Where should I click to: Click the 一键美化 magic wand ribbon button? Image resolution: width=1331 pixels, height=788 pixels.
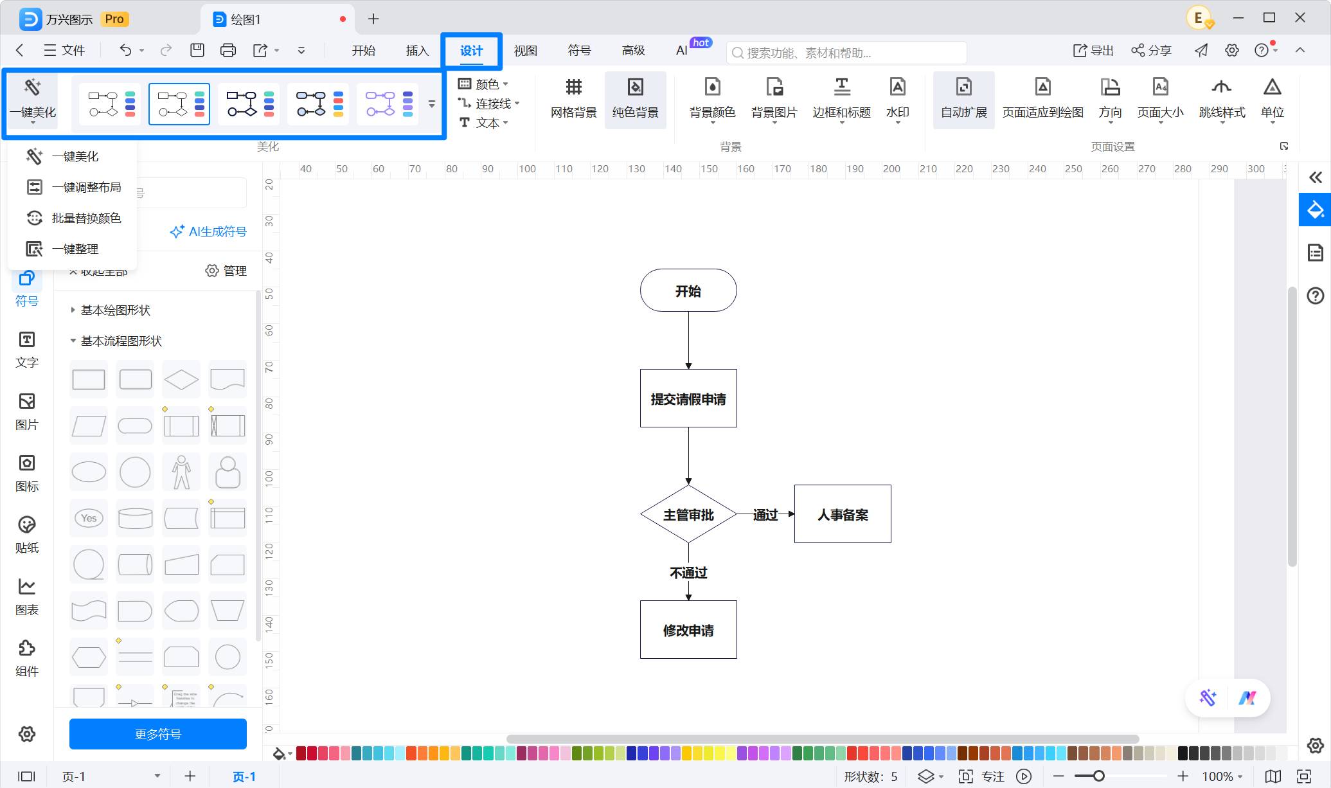33,100
